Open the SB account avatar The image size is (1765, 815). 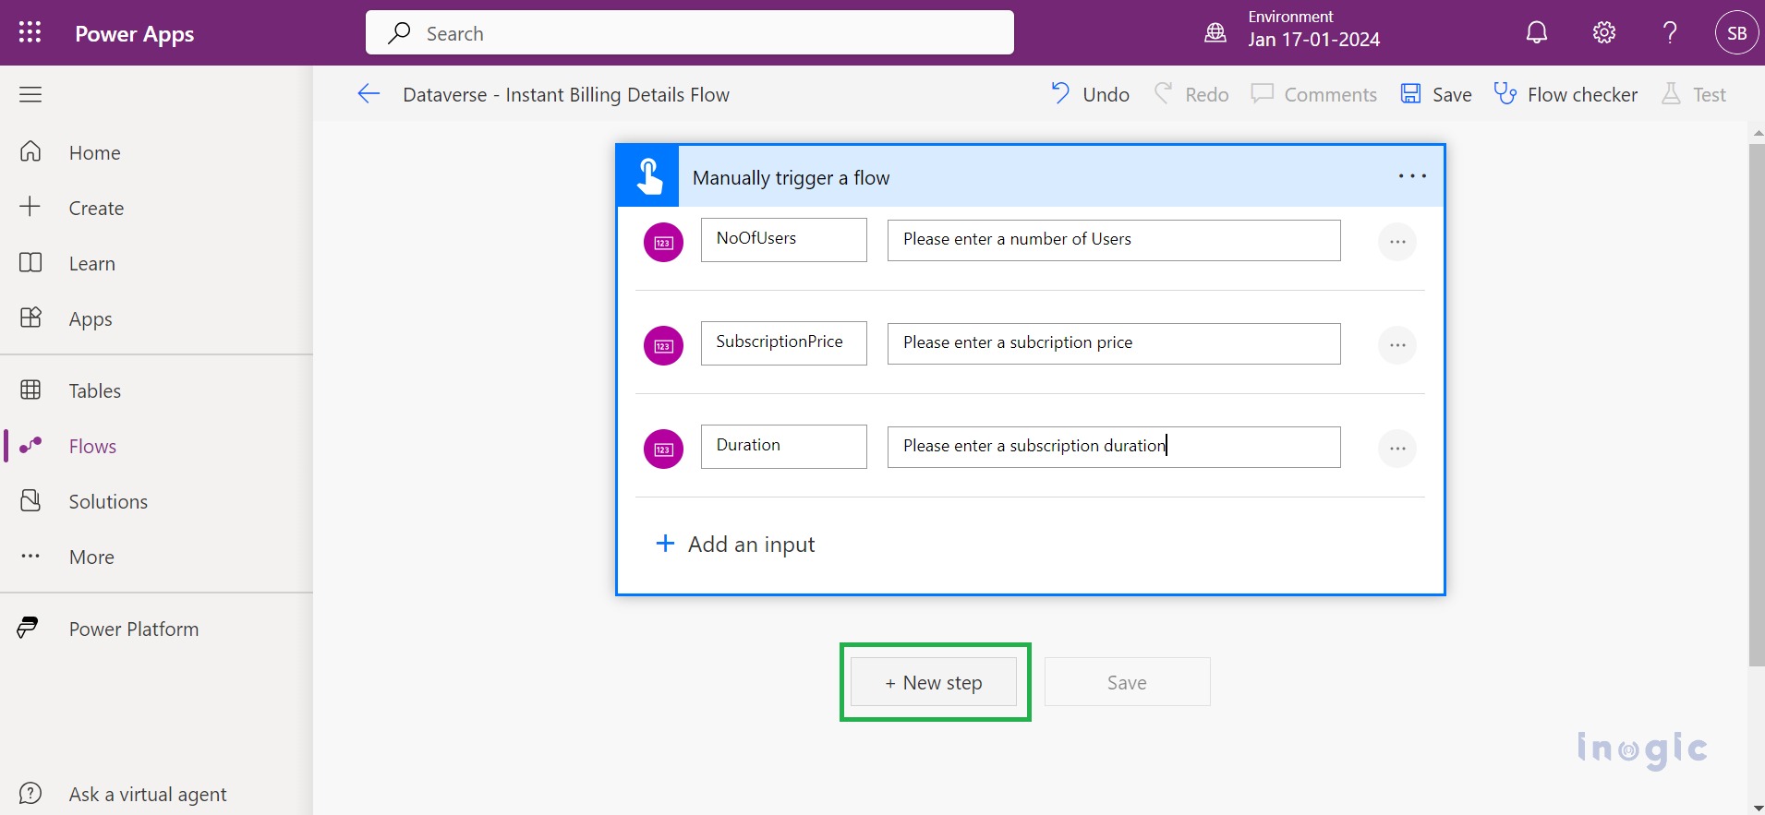click(1735, 33)
